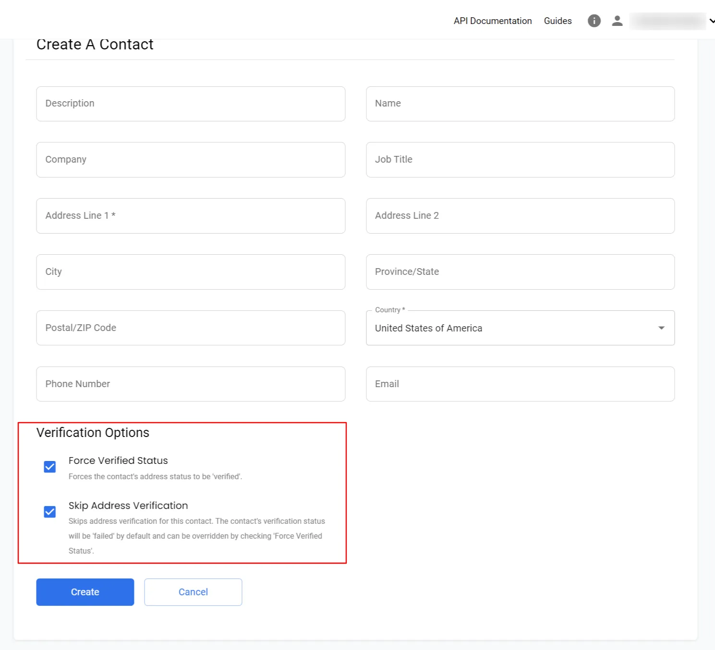Image resolution: width=715 pixels, height=650 pixels.
Task: Disable Skip Address Verification
Action: pyautogui.click(x=49, y=511)
